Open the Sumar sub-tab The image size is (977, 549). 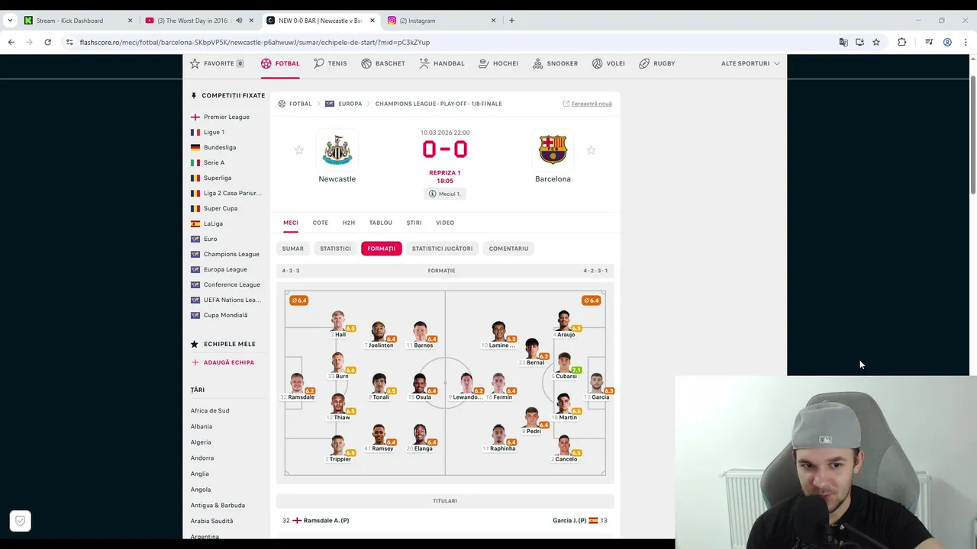[x=292, y=249]
